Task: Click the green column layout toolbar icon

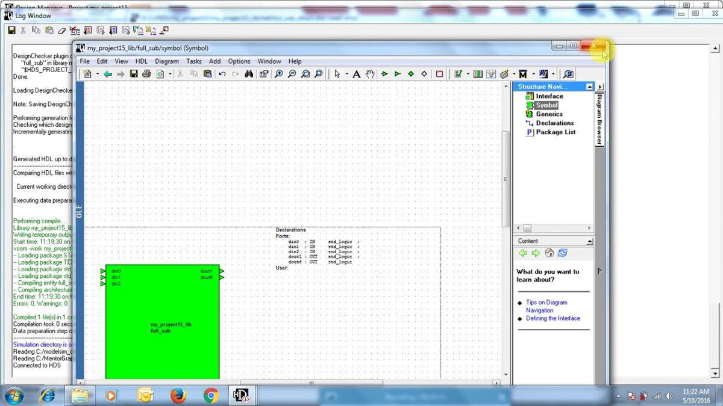Action: tap(478, 74)
